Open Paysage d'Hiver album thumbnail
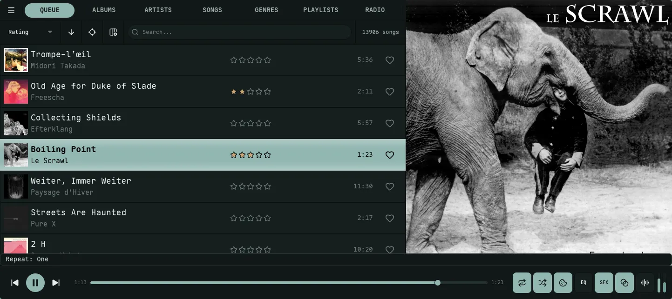Image resolution: width=672 pixels, height=299 pixels. coord(16,186)
